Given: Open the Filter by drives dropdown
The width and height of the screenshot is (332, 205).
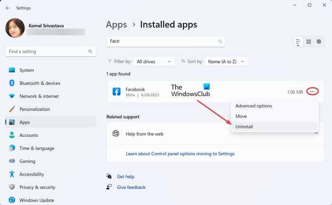Looking at the screenshot, I should point(154,62).
